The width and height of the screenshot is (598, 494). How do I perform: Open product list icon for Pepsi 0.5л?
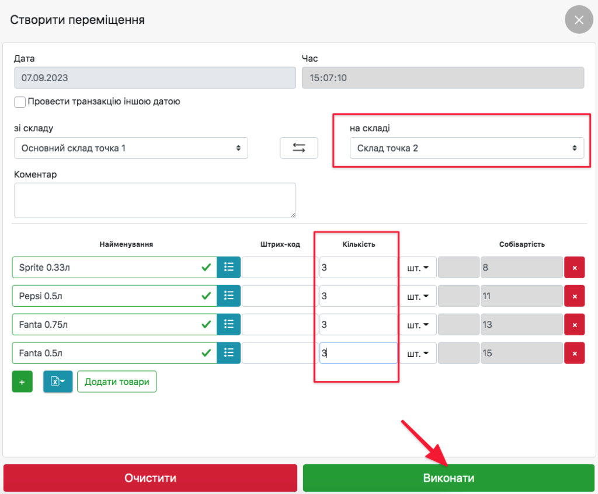coord(228,296)
